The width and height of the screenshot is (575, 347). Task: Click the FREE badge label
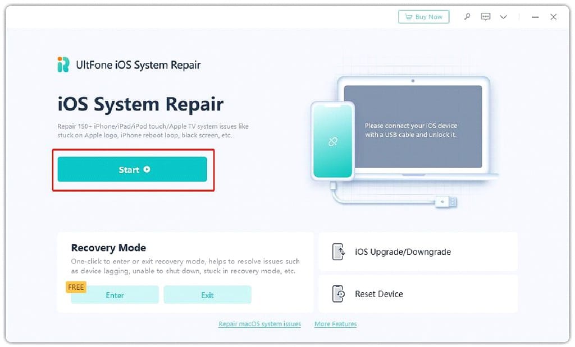(76, 288)
